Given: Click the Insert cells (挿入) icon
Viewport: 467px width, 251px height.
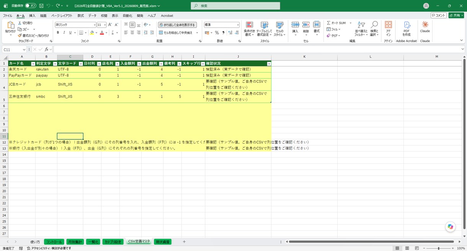Looking at the screenshot, I should pyautogui.click(x=295, y=25).
